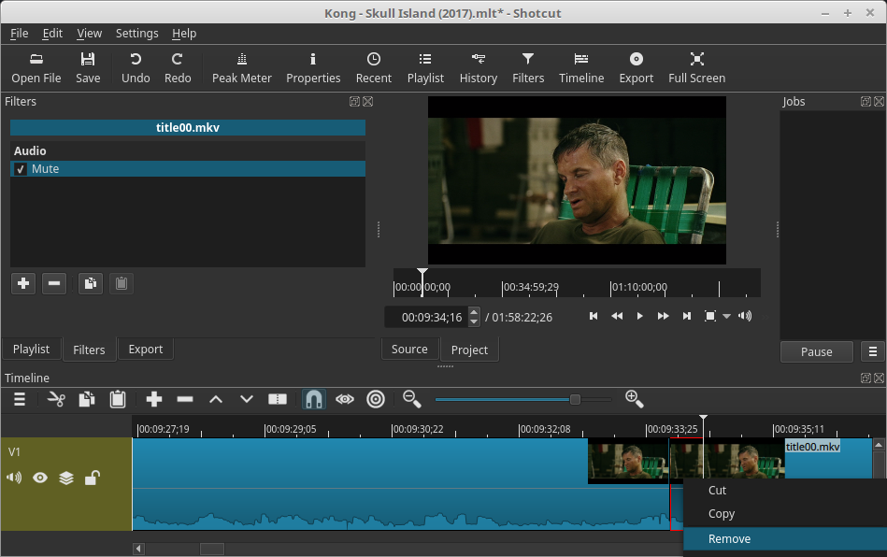Enter Full Screen mode
This screenshot has height=557, width=887.
(x=696, y=68)
